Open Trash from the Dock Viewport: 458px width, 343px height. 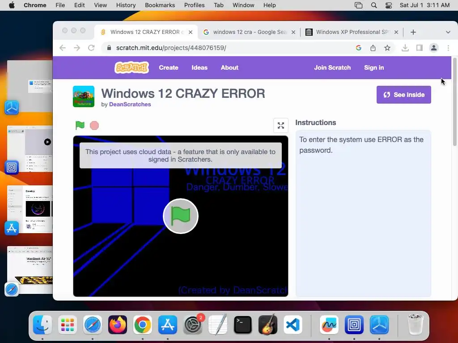pos(416,325)
